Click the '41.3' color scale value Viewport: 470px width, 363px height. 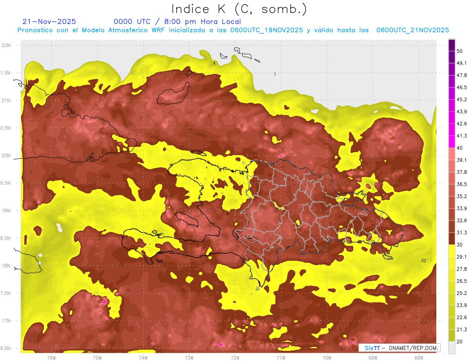pos(462,136)
